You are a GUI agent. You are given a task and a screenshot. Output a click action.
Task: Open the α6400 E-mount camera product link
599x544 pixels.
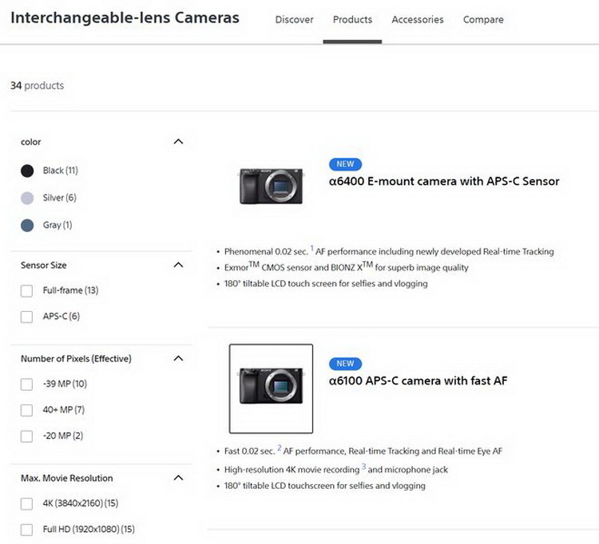444,181
